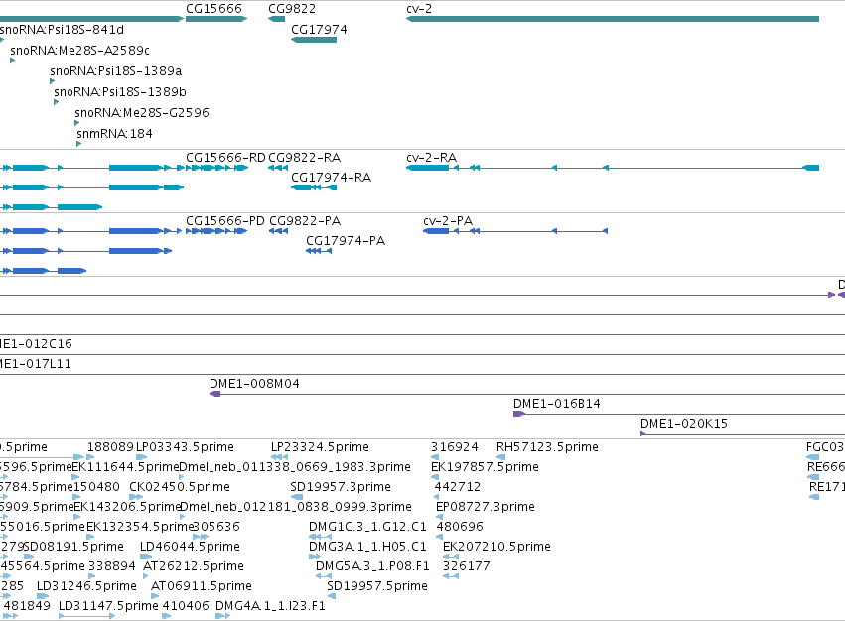The height and width of the screenshot is (621, 845).
Task: Click the SD19957.5prime label
Action: pos(377,586)
